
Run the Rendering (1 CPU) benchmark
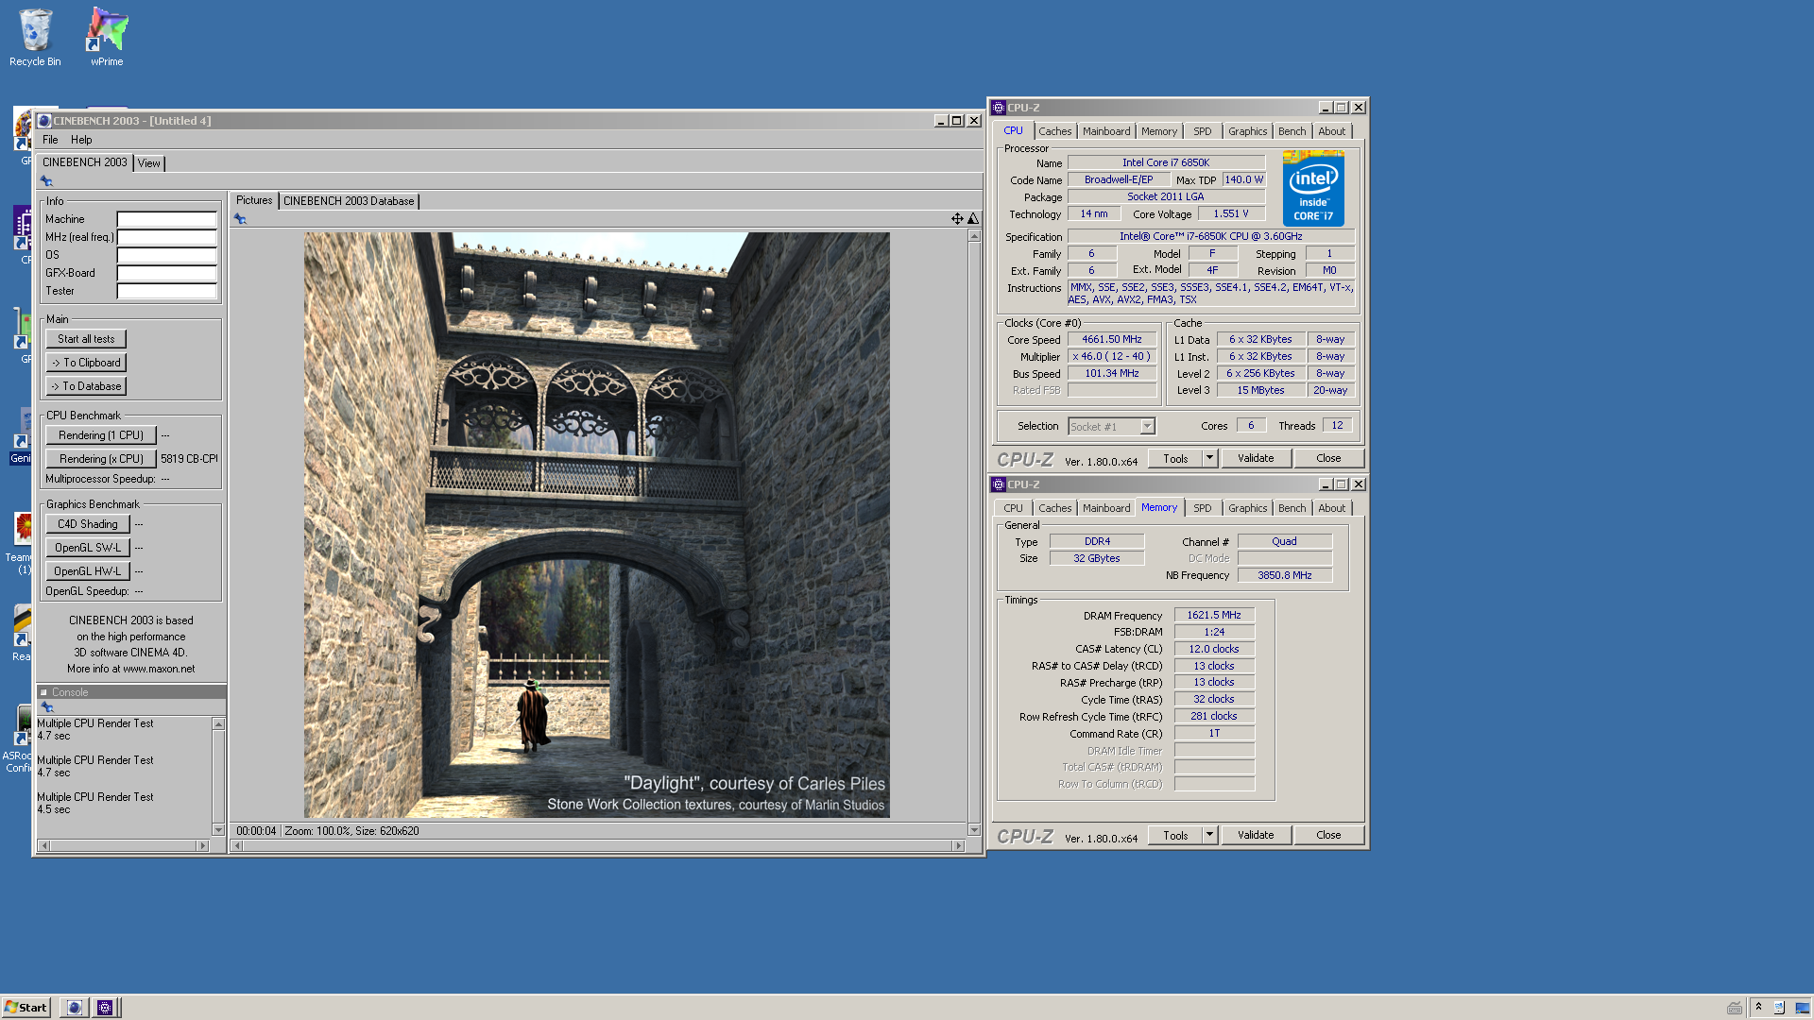tap(101, 435)
